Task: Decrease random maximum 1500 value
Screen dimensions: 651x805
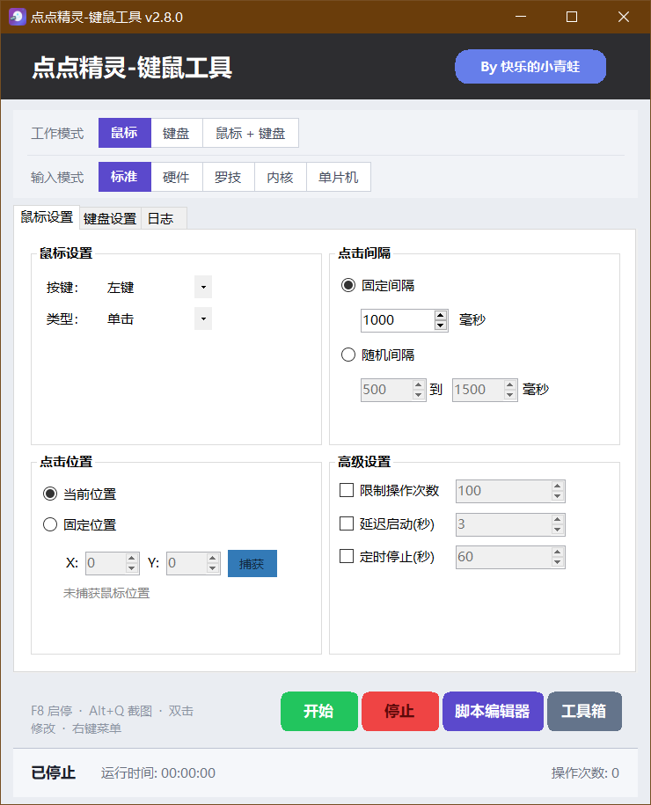Action: [510, 395]
